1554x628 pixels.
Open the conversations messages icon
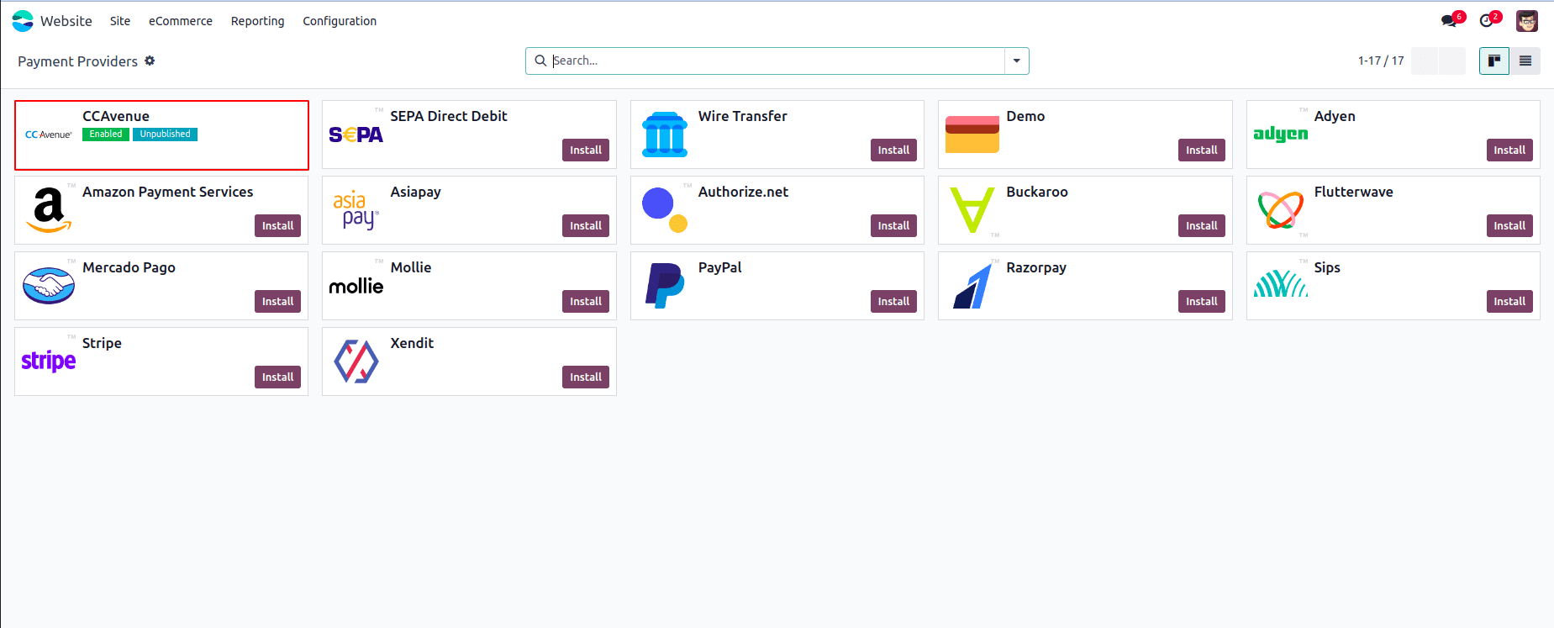tap(1449, 21)
